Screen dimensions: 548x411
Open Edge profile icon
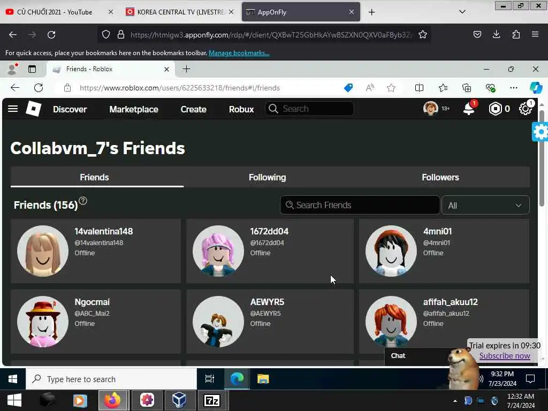[x=12, y=69]
